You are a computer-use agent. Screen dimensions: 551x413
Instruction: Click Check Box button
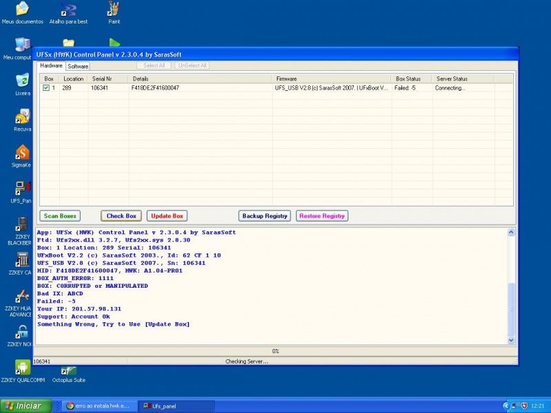pos(121,216)
